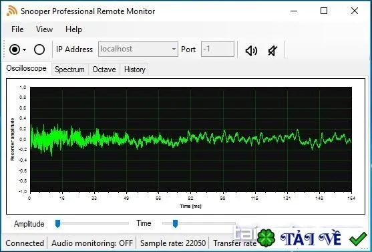Click the Transfer rate status entry
The height and width of the screenshot is (252, 372).
click(x=234, y=243)
